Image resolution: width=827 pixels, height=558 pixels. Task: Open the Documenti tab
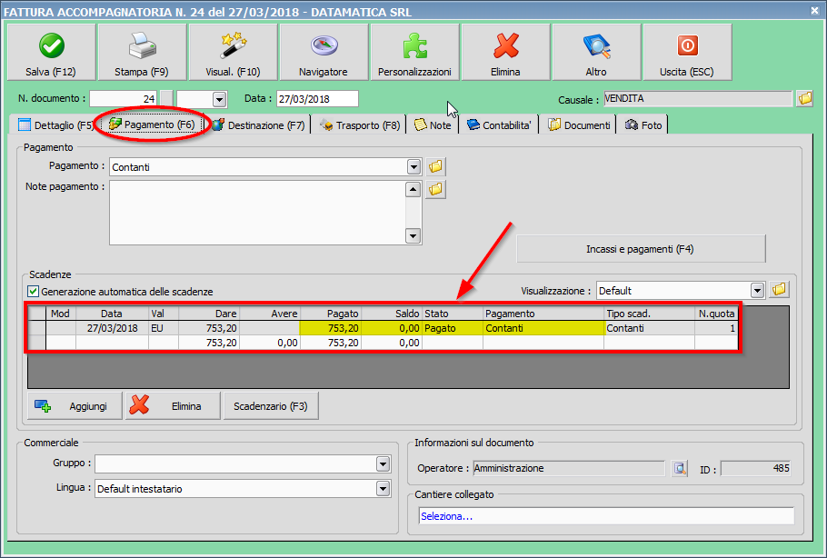(x=579, y=125)
